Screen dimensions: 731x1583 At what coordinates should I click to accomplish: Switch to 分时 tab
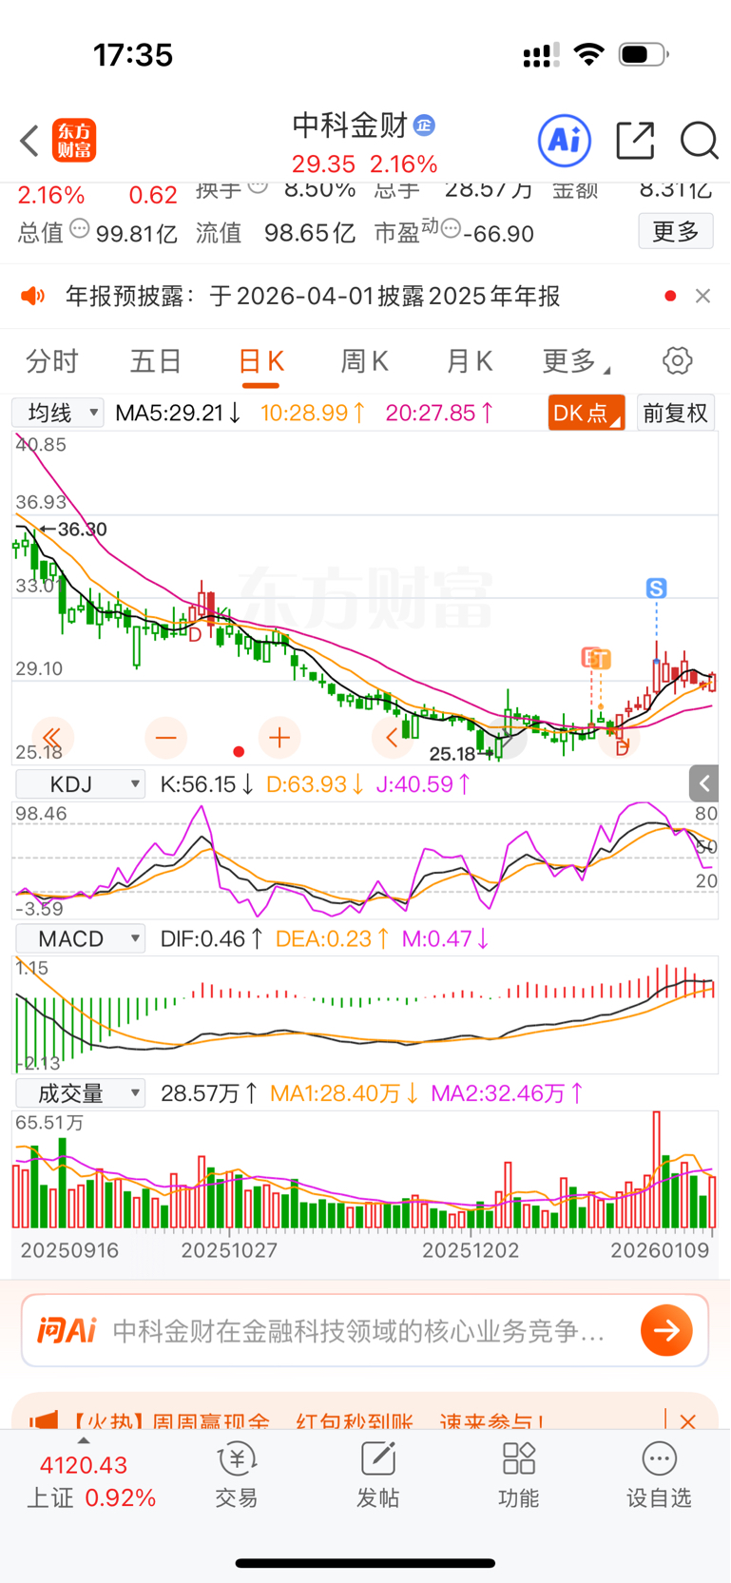pos(52,361)
